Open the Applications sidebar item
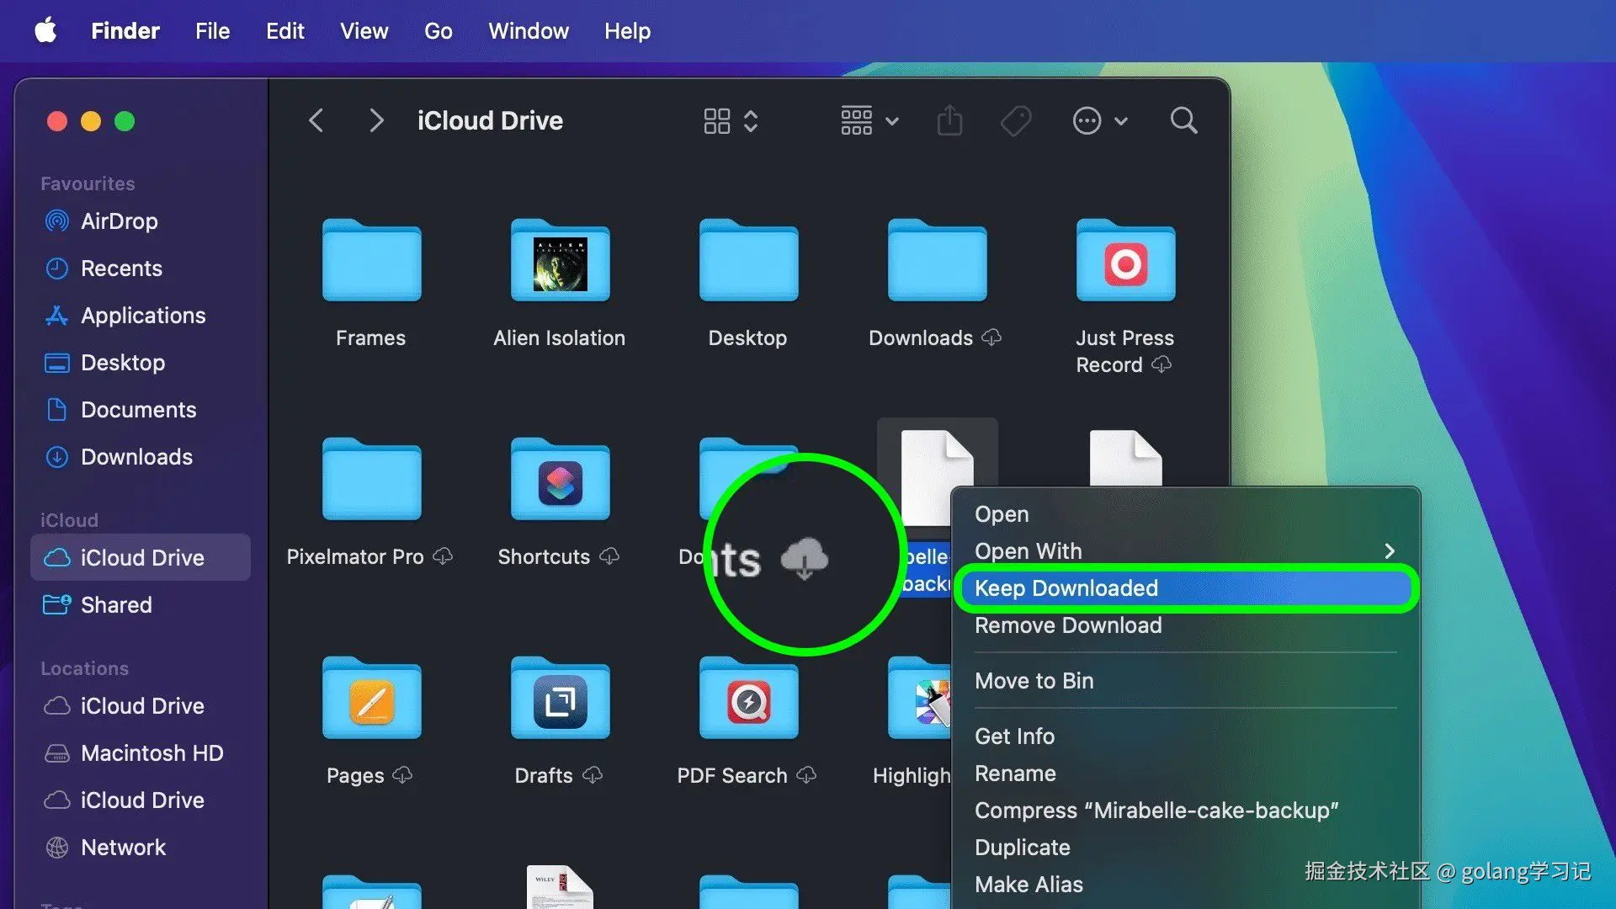 143,315
